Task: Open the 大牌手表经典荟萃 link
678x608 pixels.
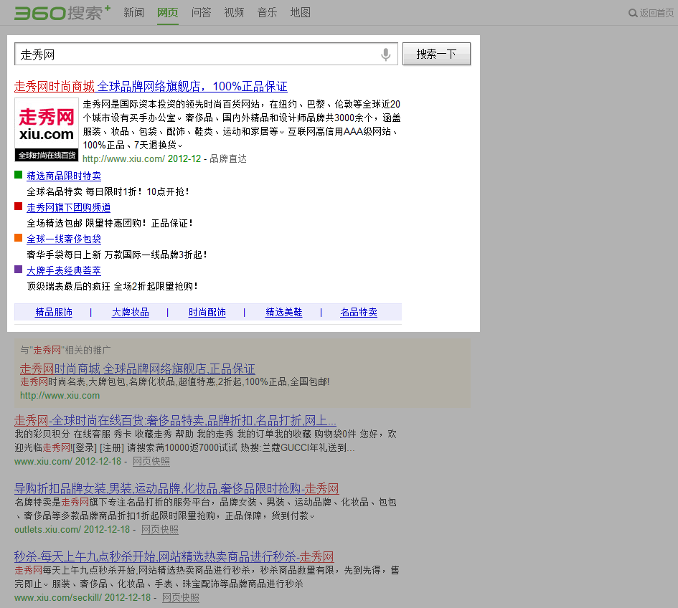Action: pyautogui.click(x=64, y=270)
